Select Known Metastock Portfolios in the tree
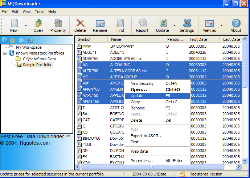The image size is (250, 178). pos(40,53)
